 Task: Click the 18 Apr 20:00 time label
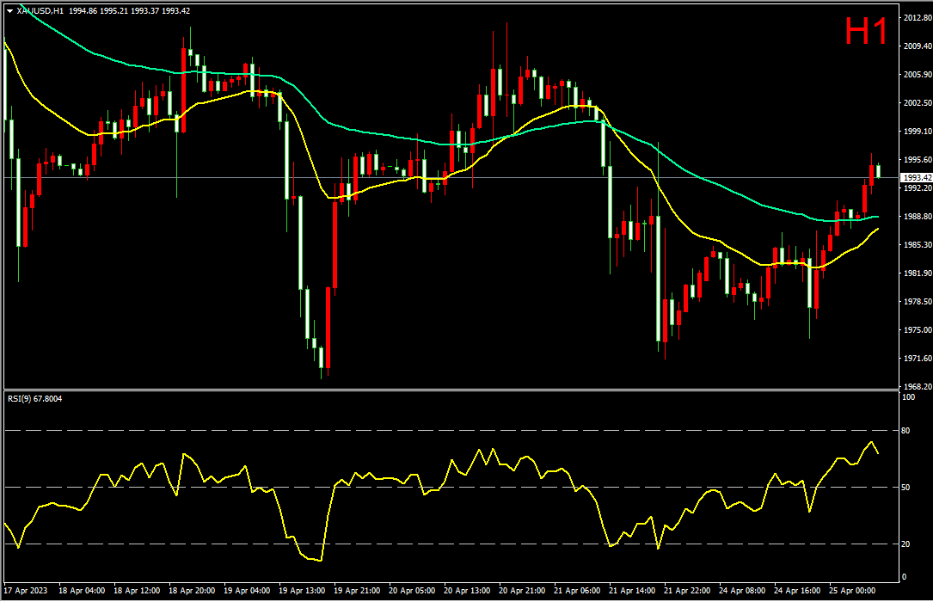point(192,591)
